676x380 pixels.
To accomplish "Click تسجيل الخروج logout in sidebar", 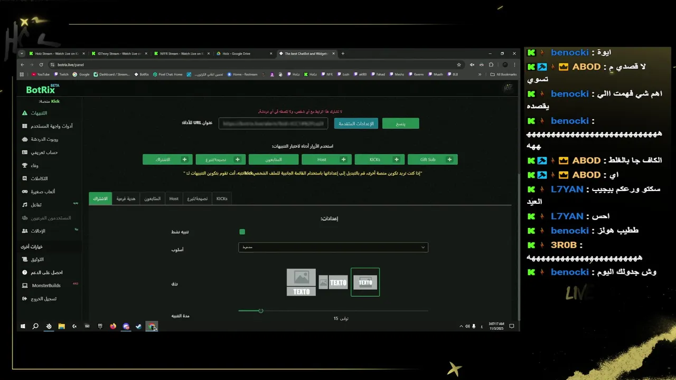I will click(39, 299).
